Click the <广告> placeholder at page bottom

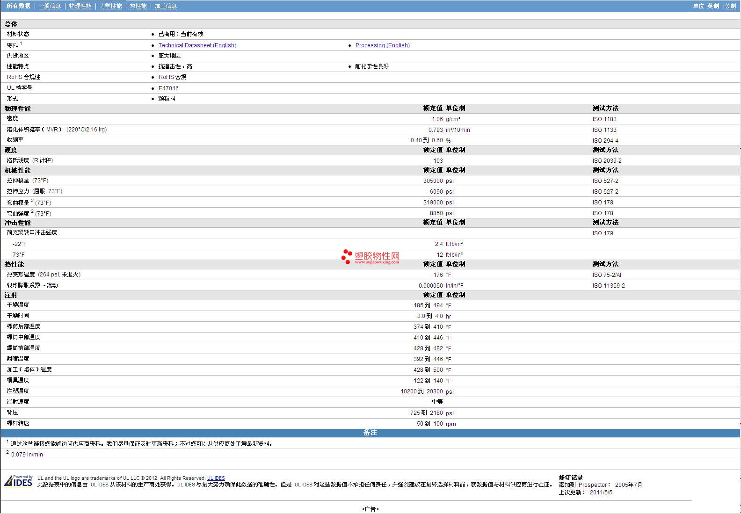[x=370, y=509]
